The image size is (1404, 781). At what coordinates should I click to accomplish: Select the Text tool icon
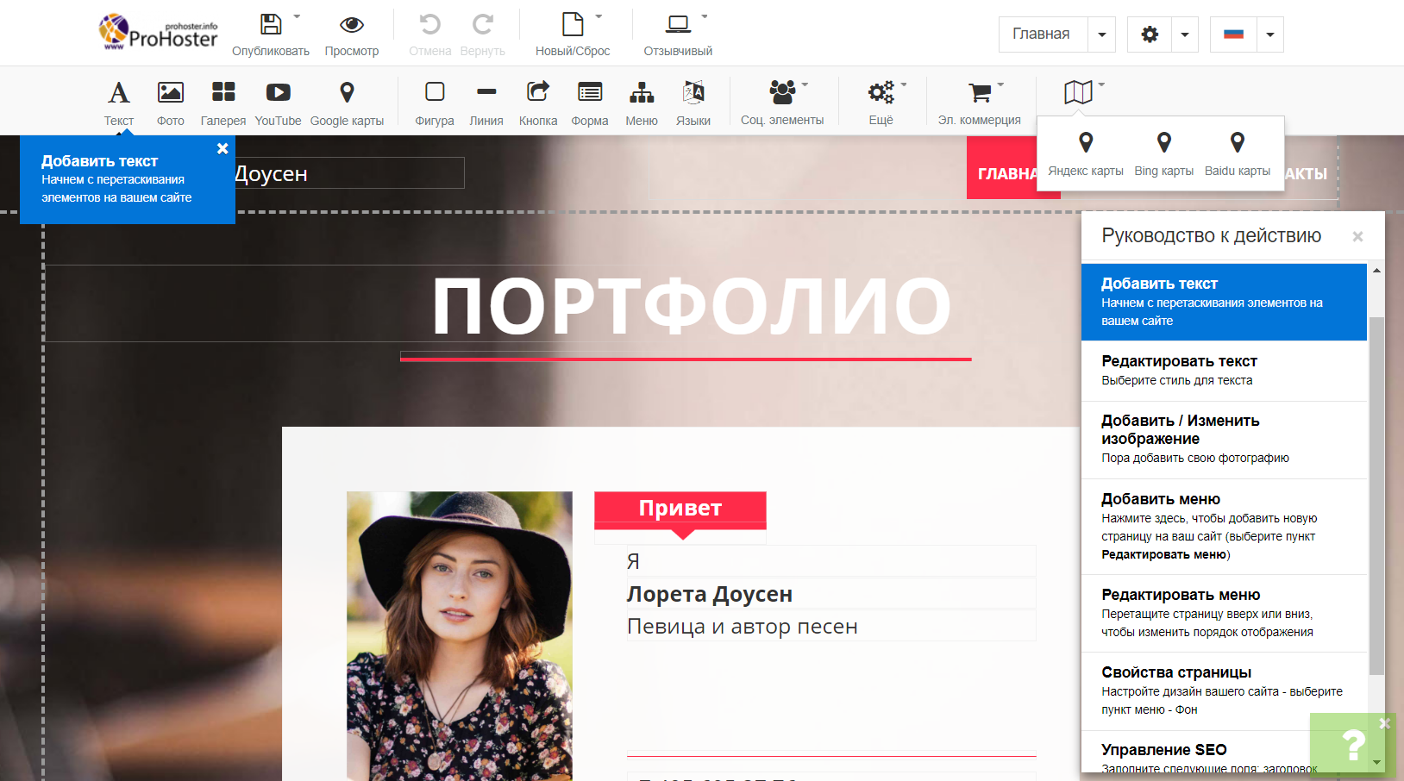[x=118, y=93]
